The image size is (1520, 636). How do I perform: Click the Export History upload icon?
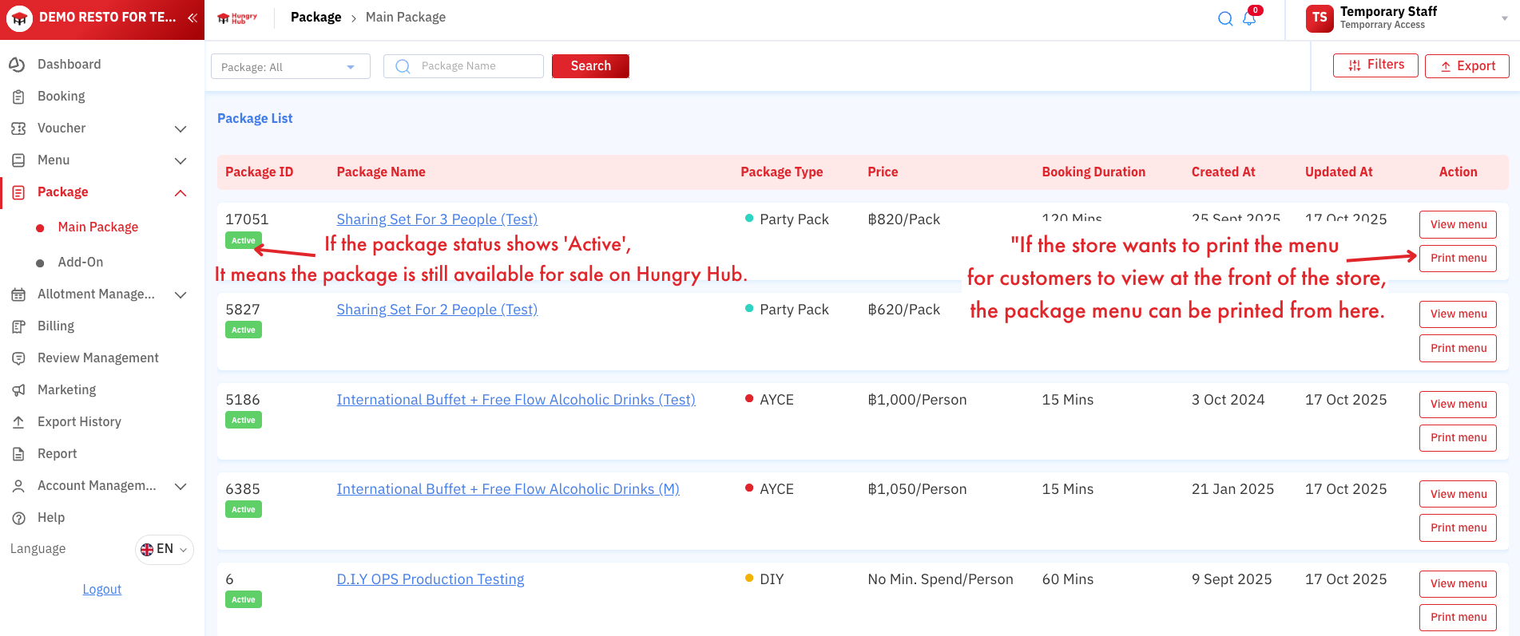tap(18, 422)
